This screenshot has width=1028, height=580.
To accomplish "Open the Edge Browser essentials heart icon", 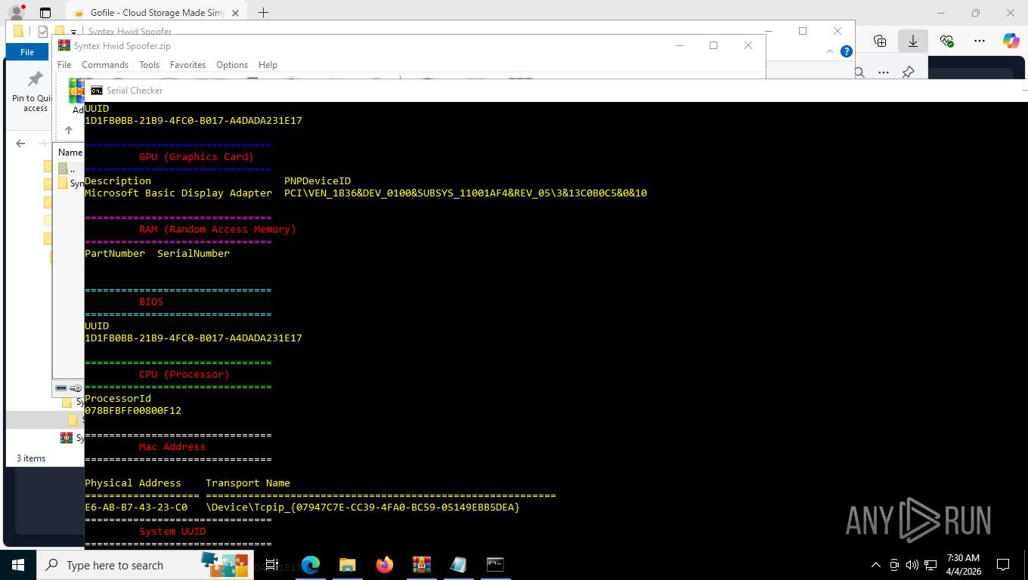I will (946, 41).
